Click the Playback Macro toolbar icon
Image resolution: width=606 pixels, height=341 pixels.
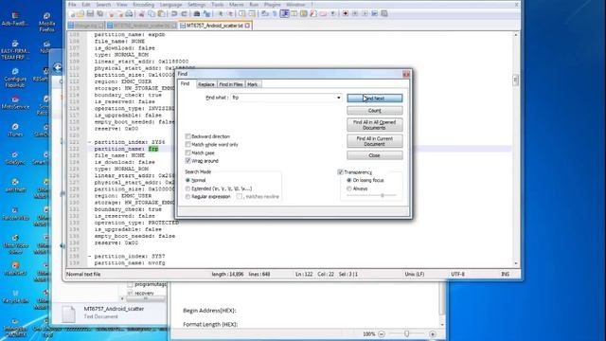(x=364, y=13)
